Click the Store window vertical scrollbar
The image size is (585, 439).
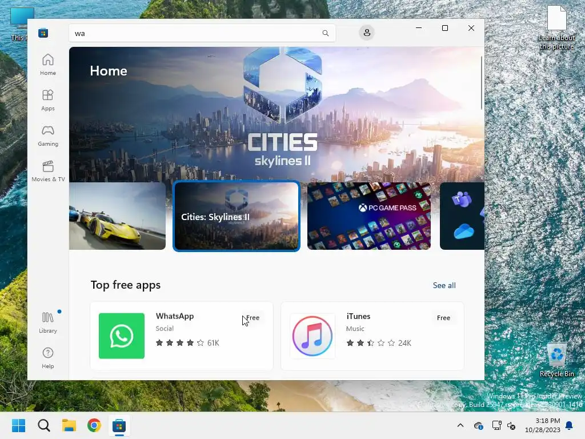pos(481,82)
